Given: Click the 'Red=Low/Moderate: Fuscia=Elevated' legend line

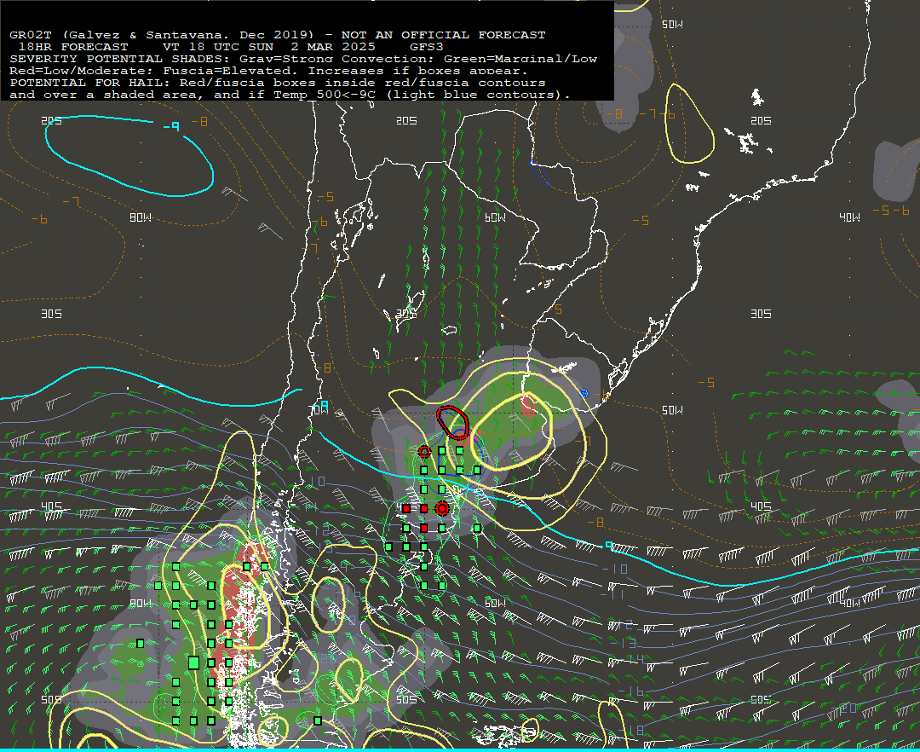Looking at the screenshot, I should 268,71.
